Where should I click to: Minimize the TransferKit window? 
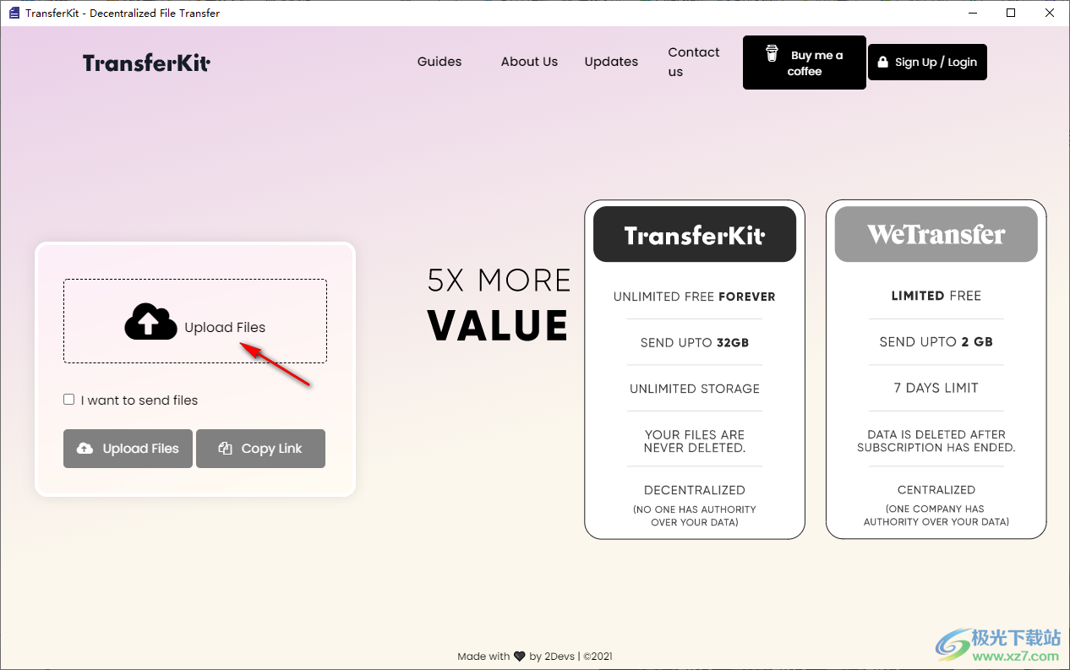tap(972, 13)
